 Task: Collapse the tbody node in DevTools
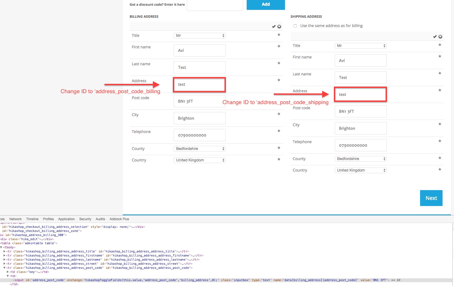pos(1,247)
